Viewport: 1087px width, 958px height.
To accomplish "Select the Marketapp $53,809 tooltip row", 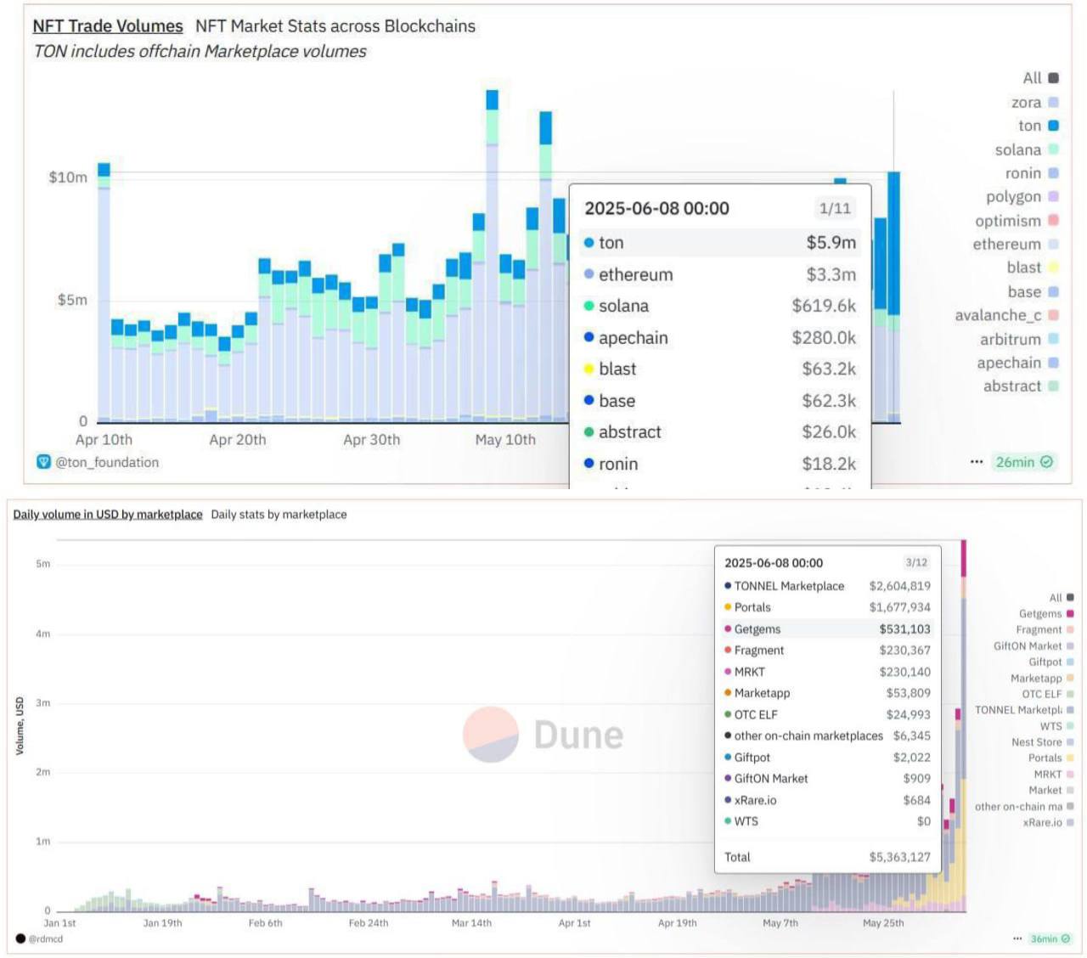I will coord(827,693).
